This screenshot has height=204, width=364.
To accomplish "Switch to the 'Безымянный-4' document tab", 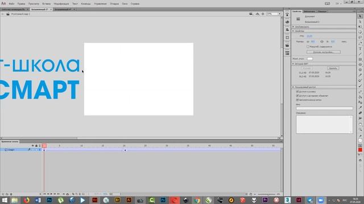I will pos(63,10).
